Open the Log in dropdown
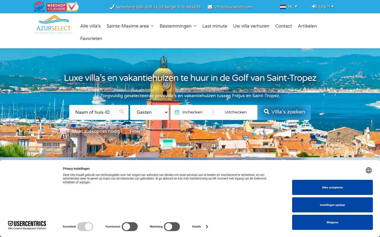Screen dimensions: 380x237 [326, 7]
